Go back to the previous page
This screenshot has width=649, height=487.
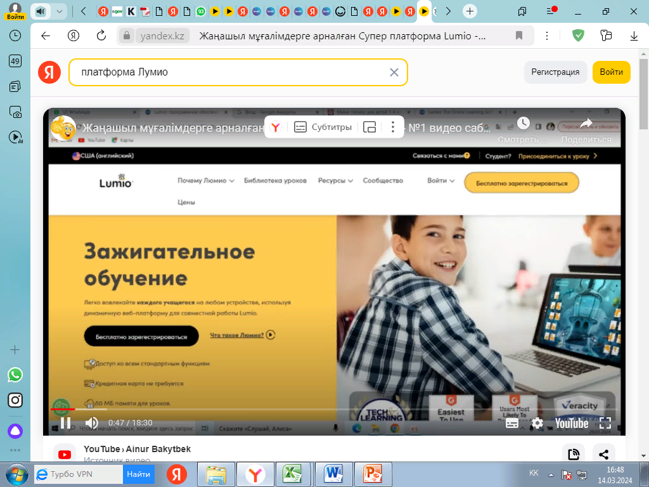(x=46, y=36)
